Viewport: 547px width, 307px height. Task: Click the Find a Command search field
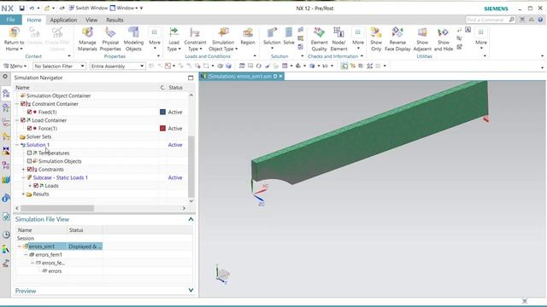(487, 20)
